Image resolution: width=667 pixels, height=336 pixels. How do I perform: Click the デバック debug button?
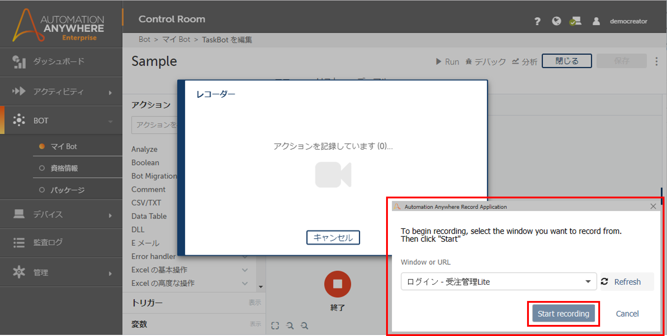(x=486, y=62)
